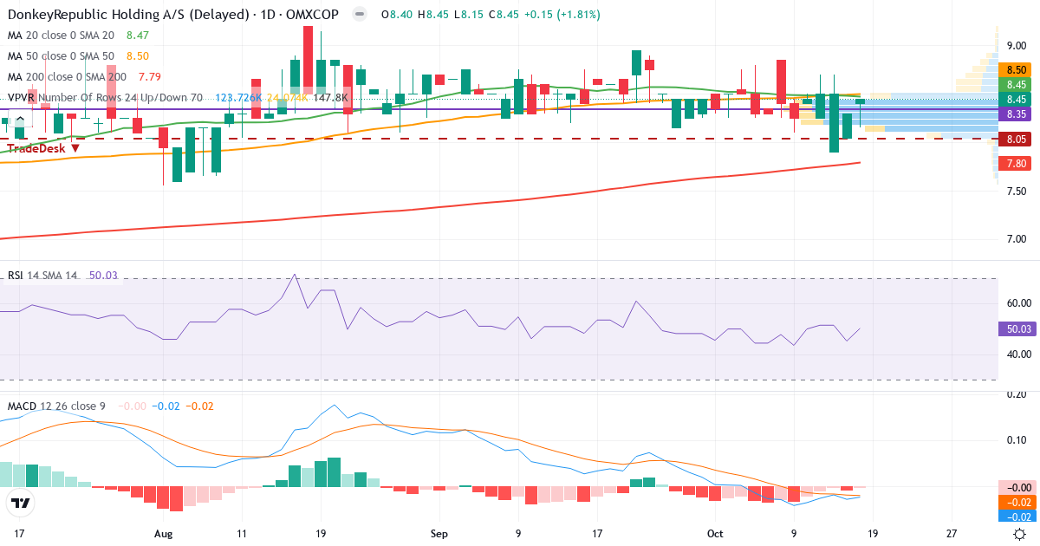Select the MA 20 close SMA 20 legend
The image size is (1040, 546).
click(x=61, y=36)
